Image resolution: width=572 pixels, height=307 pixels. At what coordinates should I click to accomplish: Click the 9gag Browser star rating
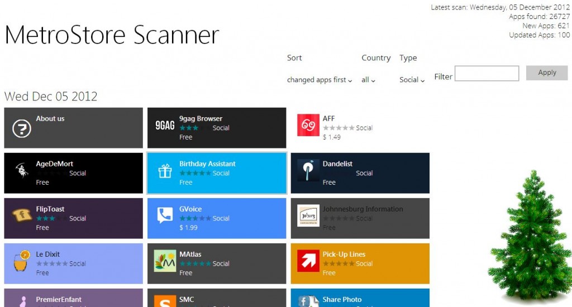pos(195,128)
